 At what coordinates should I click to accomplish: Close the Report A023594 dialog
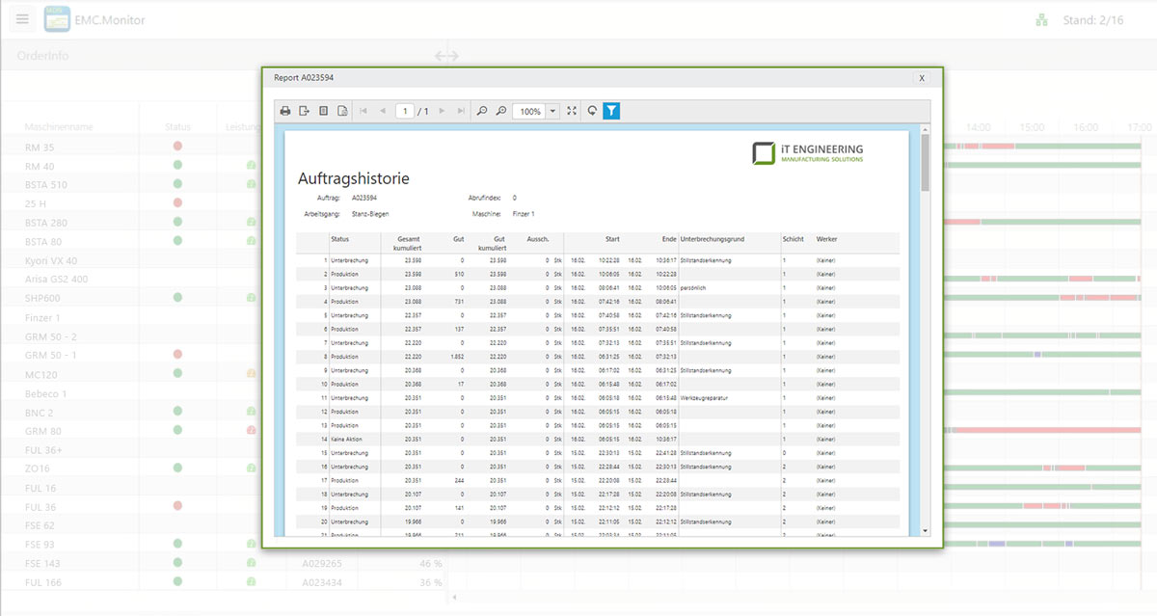(922, 78)
